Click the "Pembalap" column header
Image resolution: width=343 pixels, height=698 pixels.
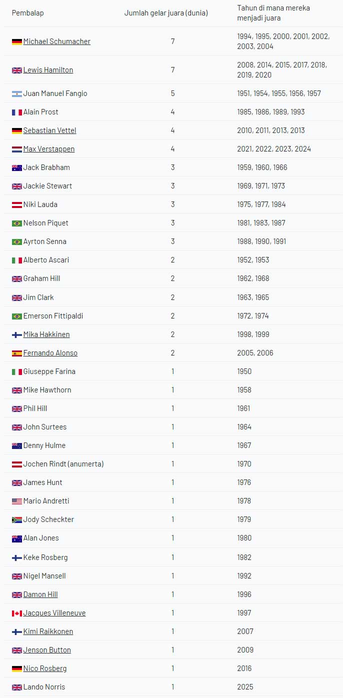(27, 13)
